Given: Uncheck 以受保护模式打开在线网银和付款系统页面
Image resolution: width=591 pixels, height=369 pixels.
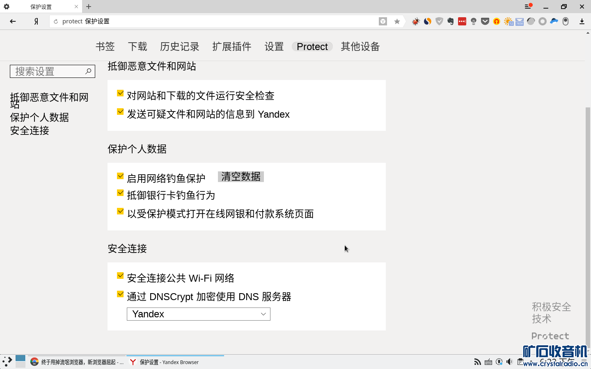Looking at the screenshot, I should click(120, 212).
